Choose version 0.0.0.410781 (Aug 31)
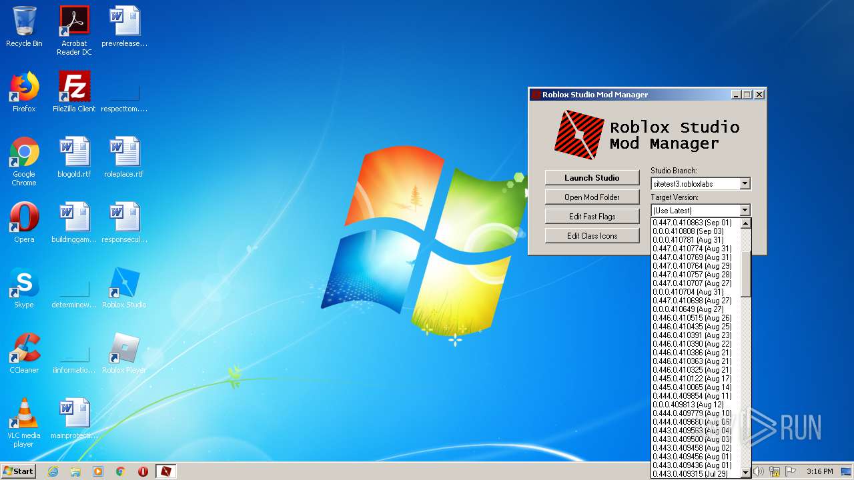This screenshot has height=480, width=854. (x=696, y=240)
